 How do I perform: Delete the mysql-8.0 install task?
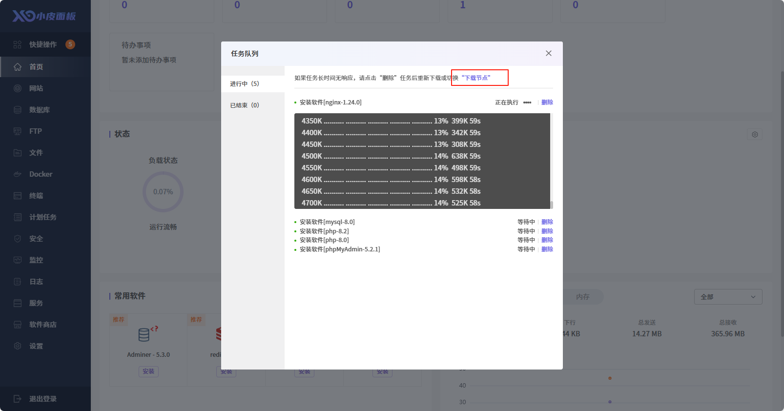(547, 222)
